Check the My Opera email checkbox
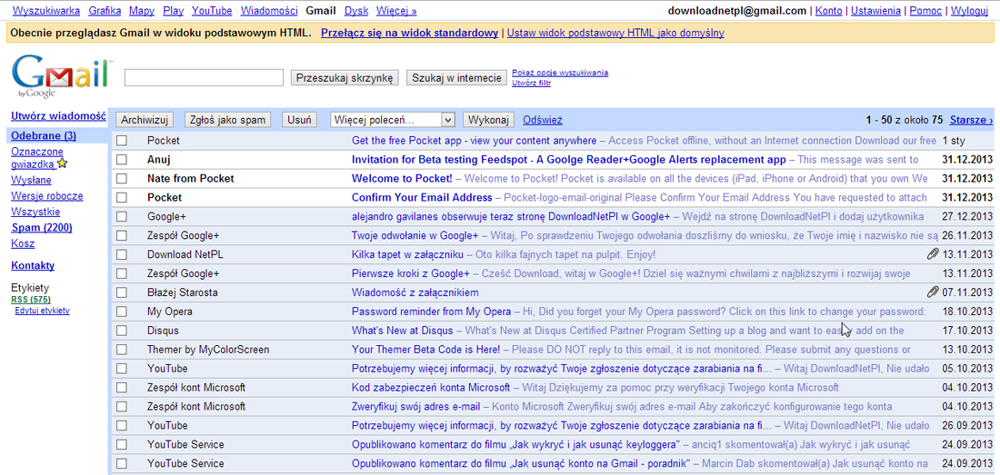Screen dimensions: 1000x475 pyautogui.click(x=122, y=312)
